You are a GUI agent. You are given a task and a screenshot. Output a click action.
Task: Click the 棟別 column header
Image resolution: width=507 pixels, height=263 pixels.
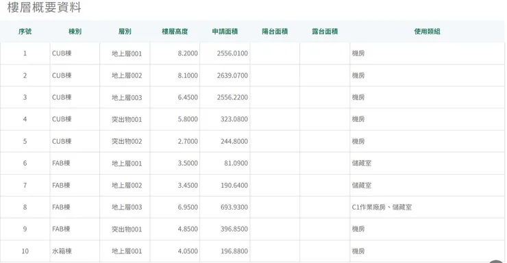pos(75,32)
